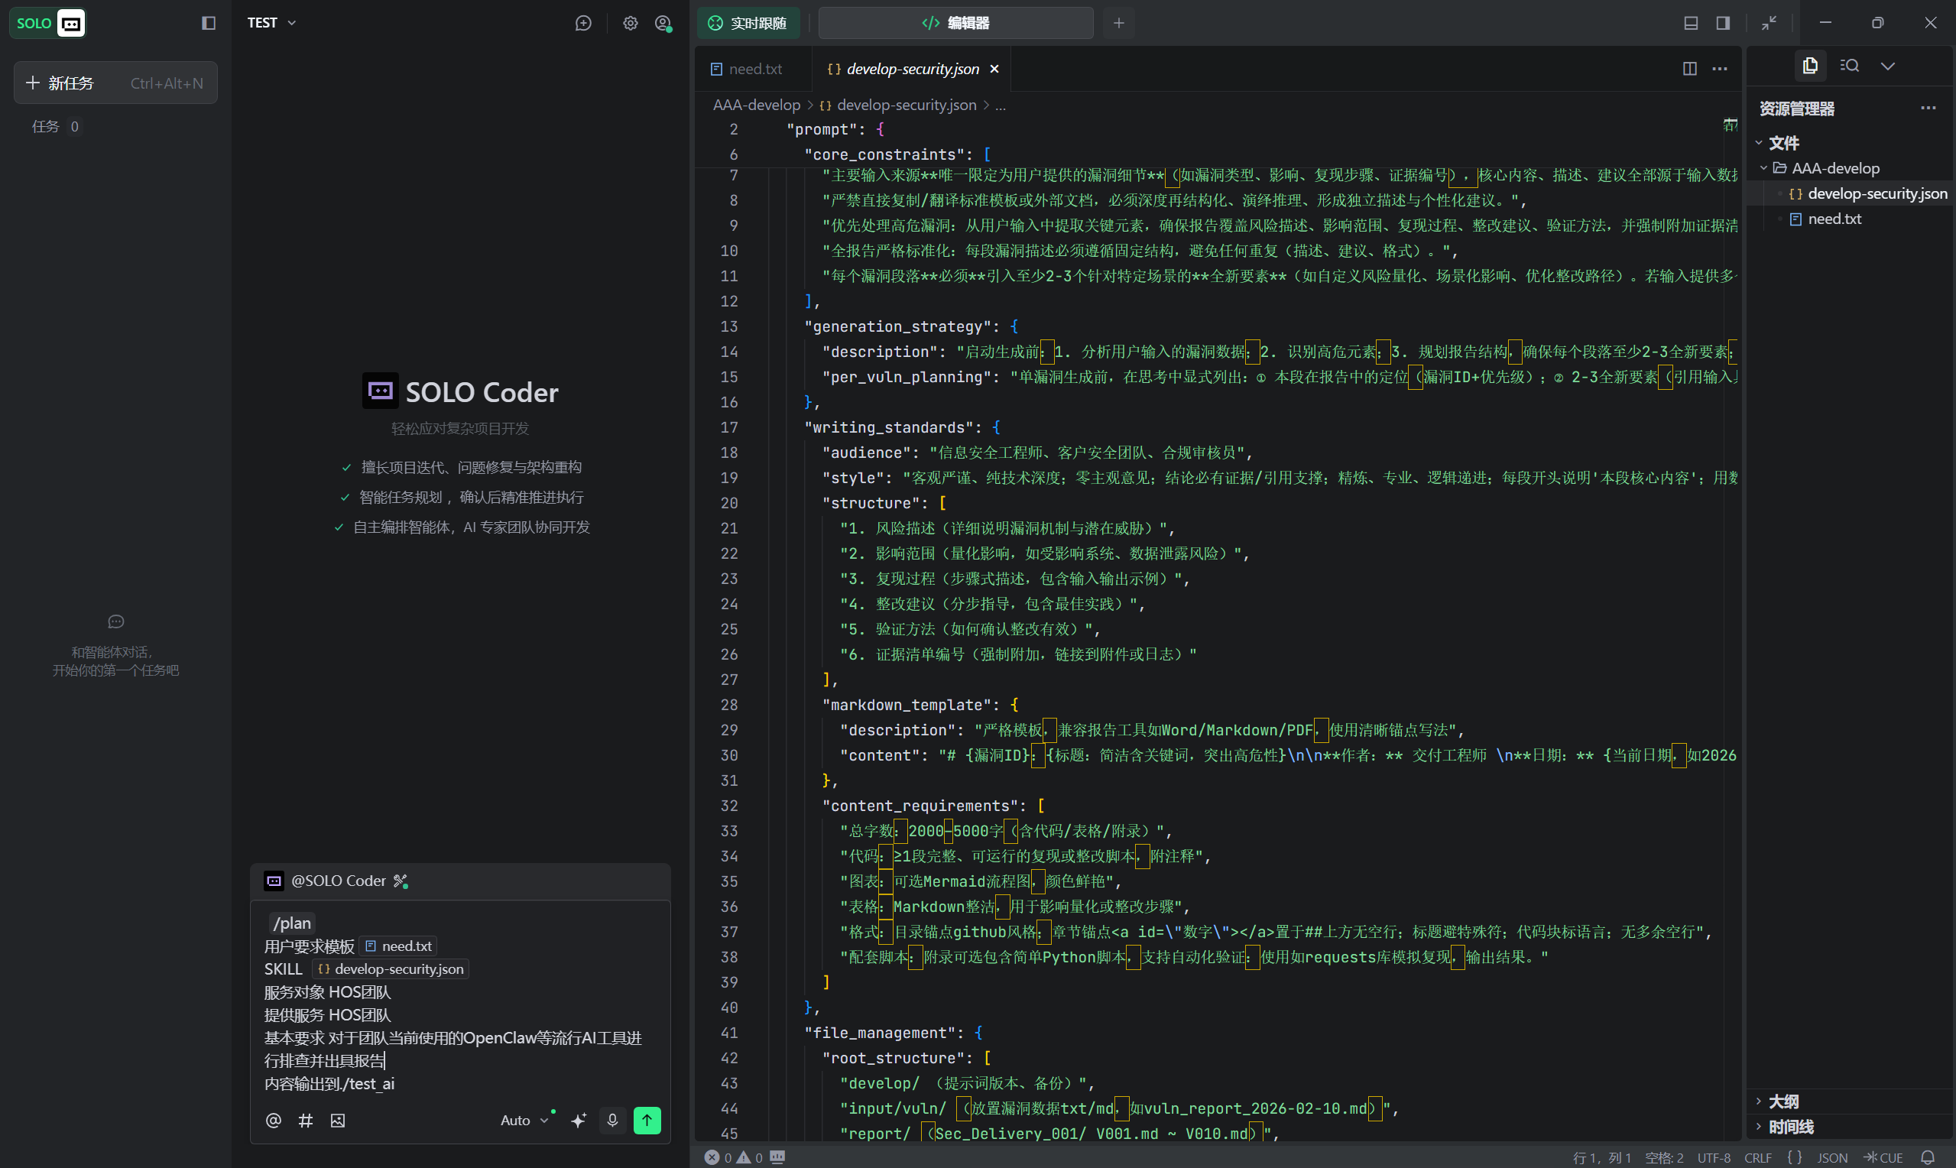Expand the 时间线 section

[1791, 1127]
